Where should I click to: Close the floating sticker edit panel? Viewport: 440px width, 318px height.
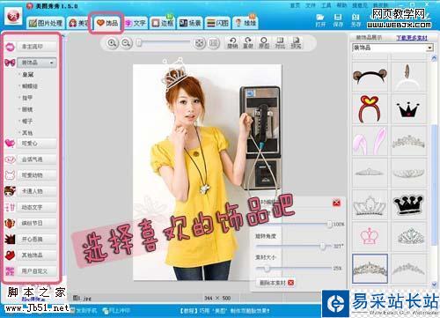point(336,203)
